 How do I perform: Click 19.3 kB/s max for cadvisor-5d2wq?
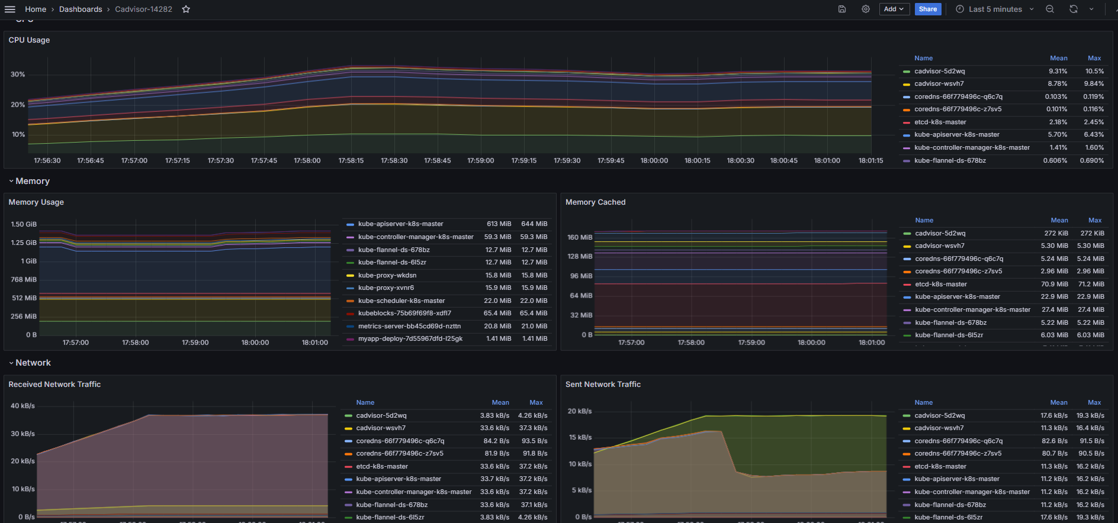[x=1090, y=416]
